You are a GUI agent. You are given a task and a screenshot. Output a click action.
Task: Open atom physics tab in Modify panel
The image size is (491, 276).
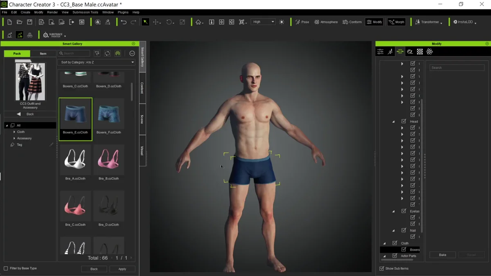click(x=430, y=52)
